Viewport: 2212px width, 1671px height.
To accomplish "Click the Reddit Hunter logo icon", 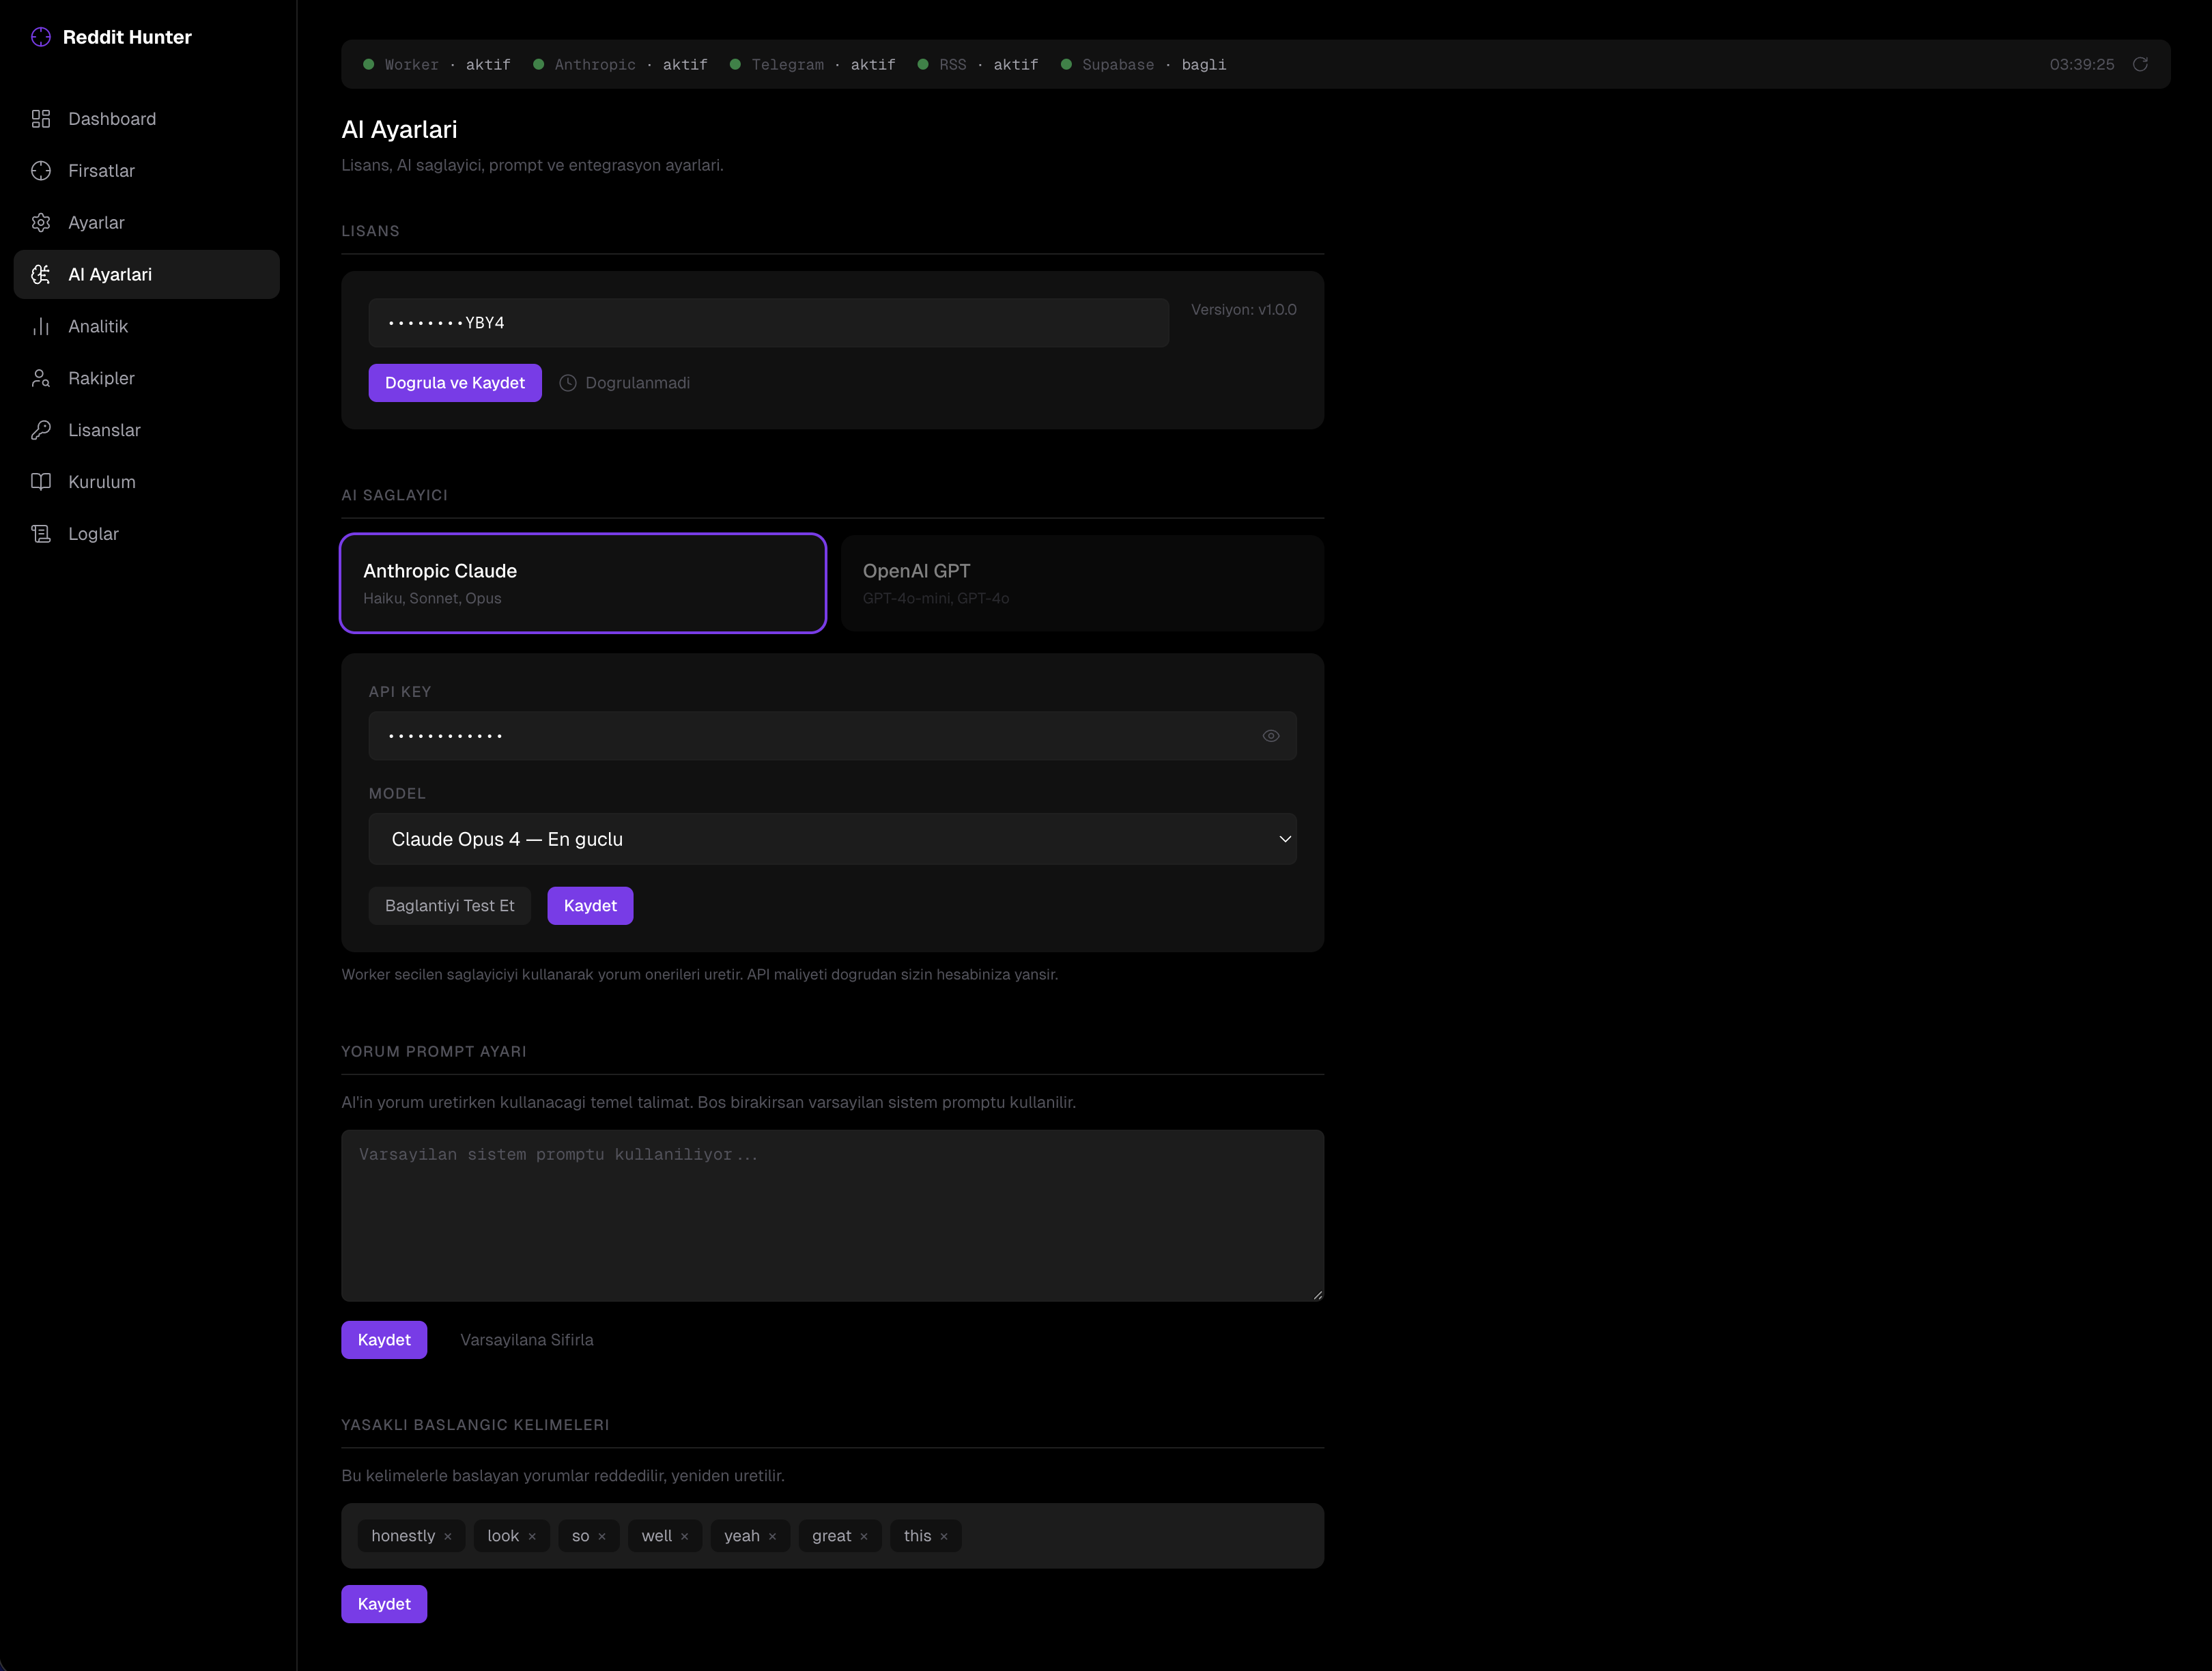I will pos(40,37).
